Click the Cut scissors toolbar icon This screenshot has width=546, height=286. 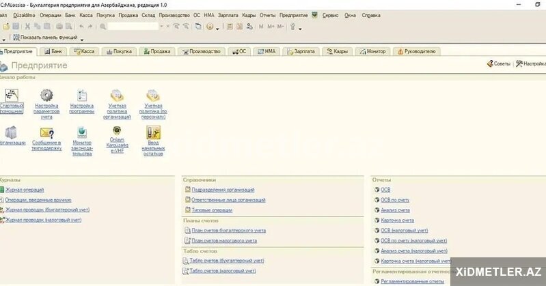(x=27, y=27)
